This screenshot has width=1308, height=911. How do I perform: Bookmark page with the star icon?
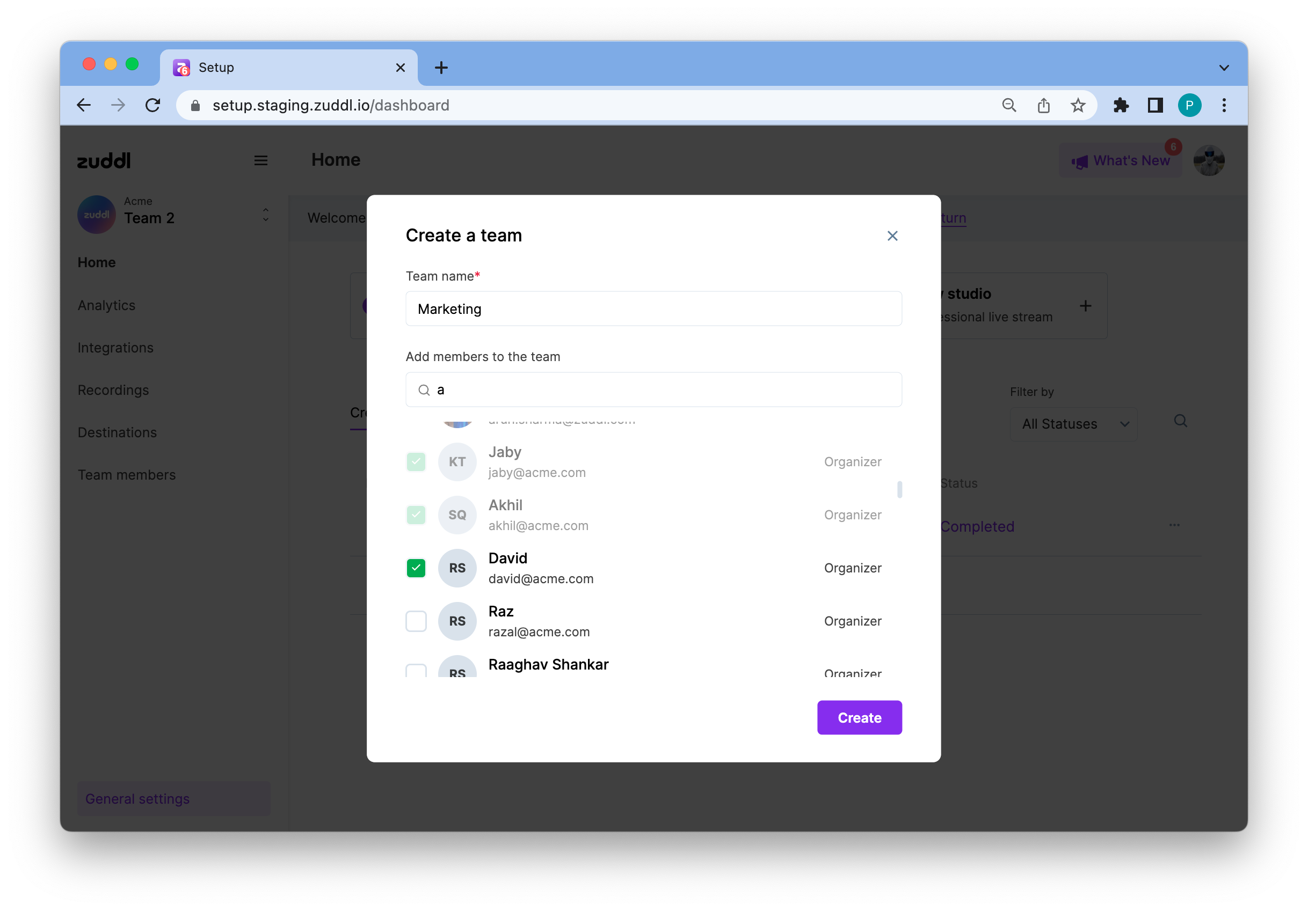1077,105
